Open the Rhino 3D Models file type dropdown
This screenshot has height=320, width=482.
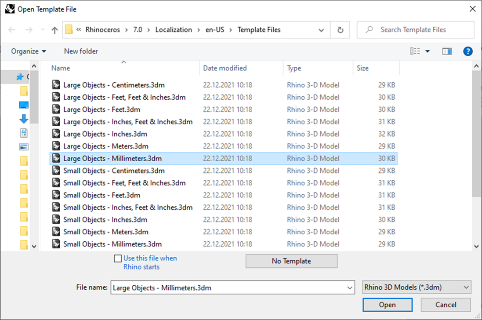click(x=417, y=287)
